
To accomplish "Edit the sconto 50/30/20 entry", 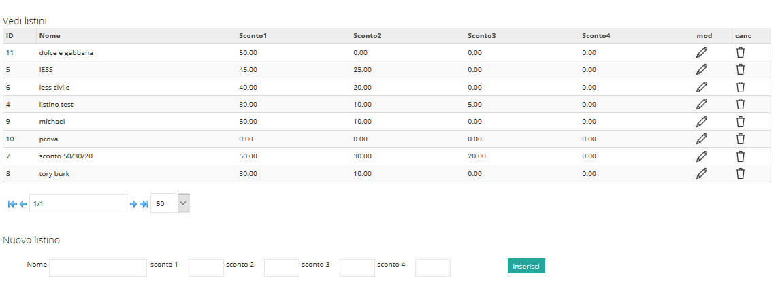I will coord(702,156).
